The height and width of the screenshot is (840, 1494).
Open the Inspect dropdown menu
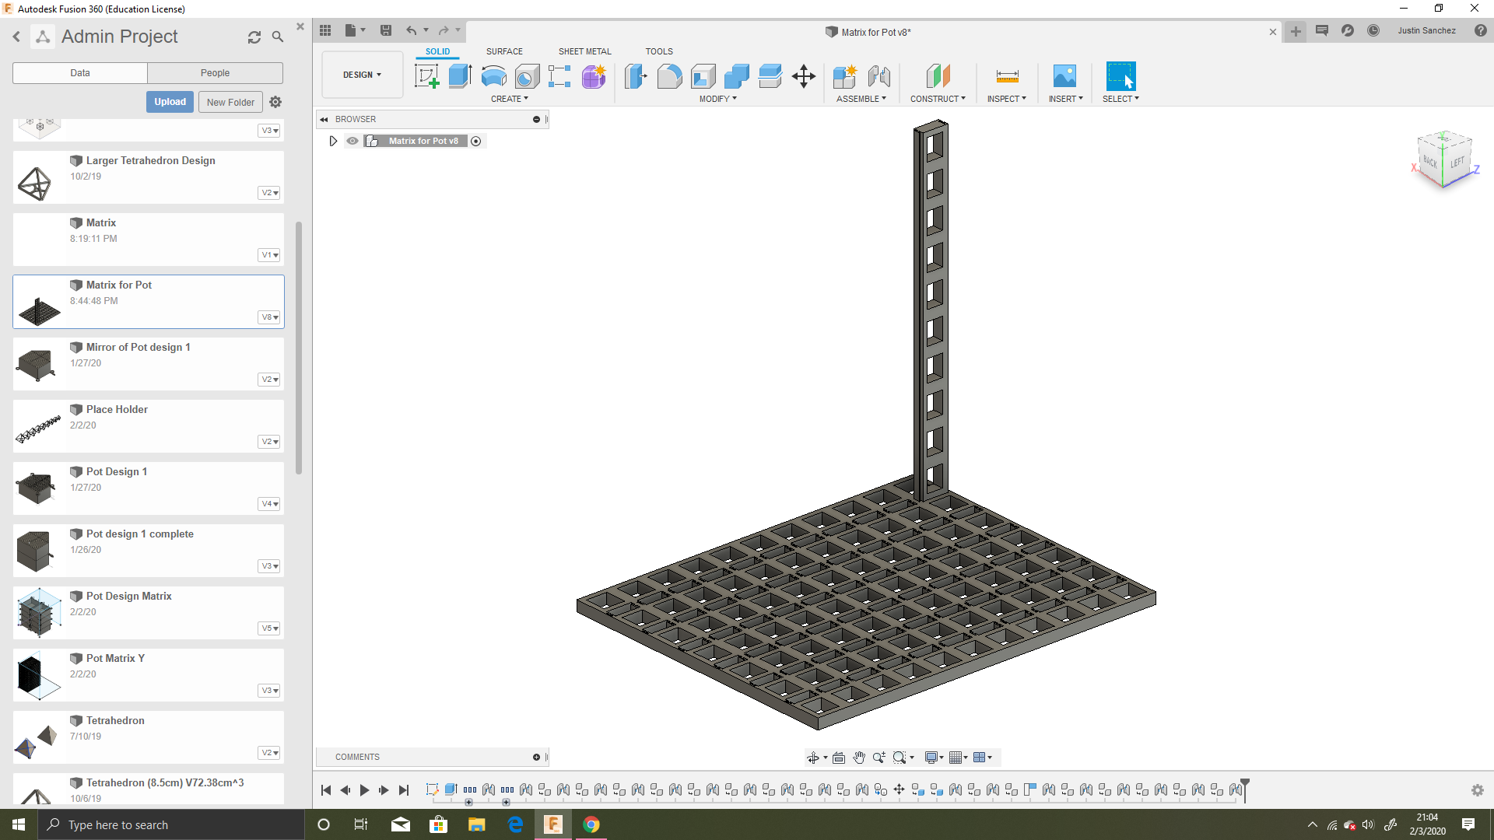click(x=1007, y=99)
